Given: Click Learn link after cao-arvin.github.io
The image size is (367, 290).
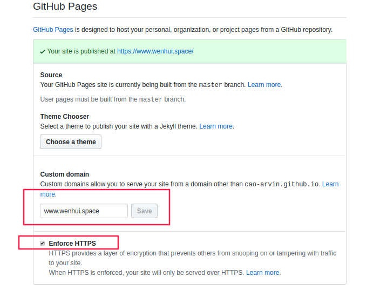Looking at the screenshot, I should click(330, 184).
